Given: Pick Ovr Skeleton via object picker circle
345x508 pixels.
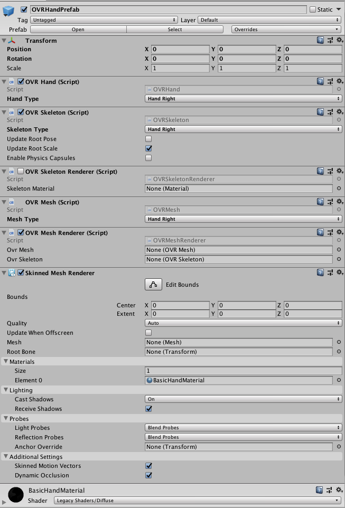Looking at the screenshot, I should (339, 259).
